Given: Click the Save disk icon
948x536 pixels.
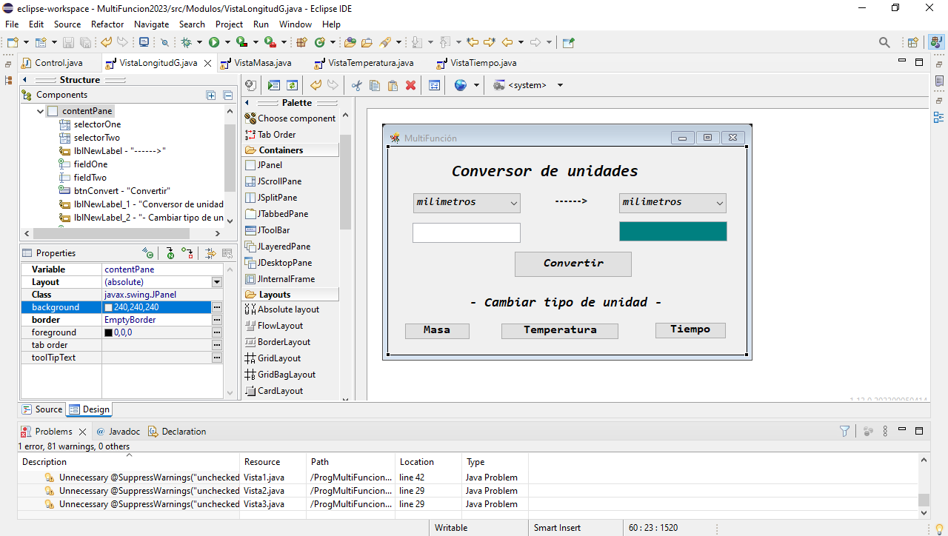Looking at the screenshot, I should pos(68,42).
